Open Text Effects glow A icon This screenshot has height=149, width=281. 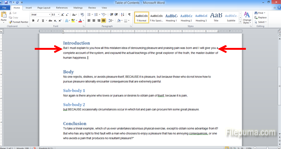pyautogui.click(x=67, y=21)
